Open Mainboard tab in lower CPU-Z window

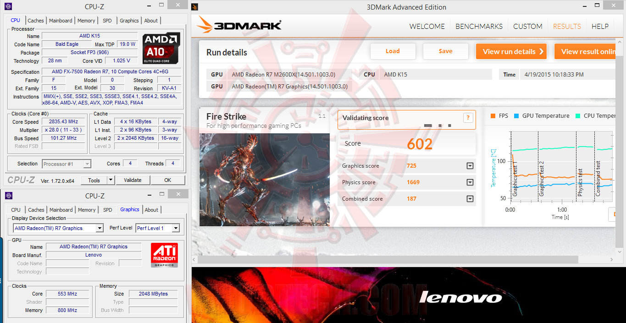[x=61, y=210]
